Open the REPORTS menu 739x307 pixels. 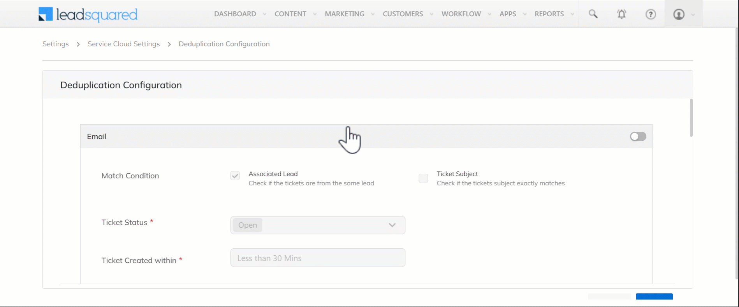pyautogui.click(x=549, y=14)
